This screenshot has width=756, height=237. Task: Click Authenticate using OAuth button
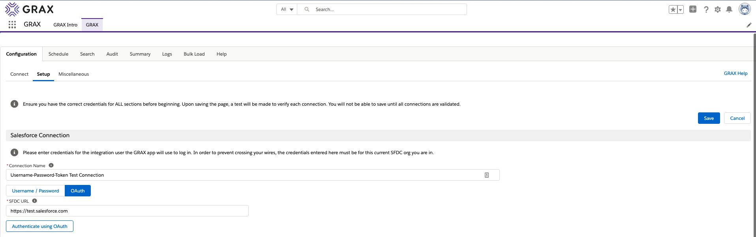[39, 226]
